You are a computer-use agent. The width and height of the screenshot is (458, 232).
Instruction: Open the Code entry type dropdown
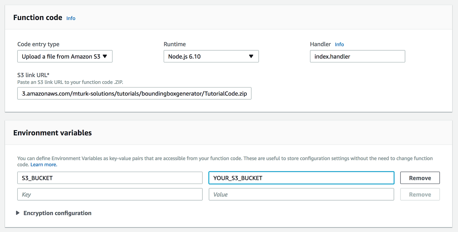65,56
